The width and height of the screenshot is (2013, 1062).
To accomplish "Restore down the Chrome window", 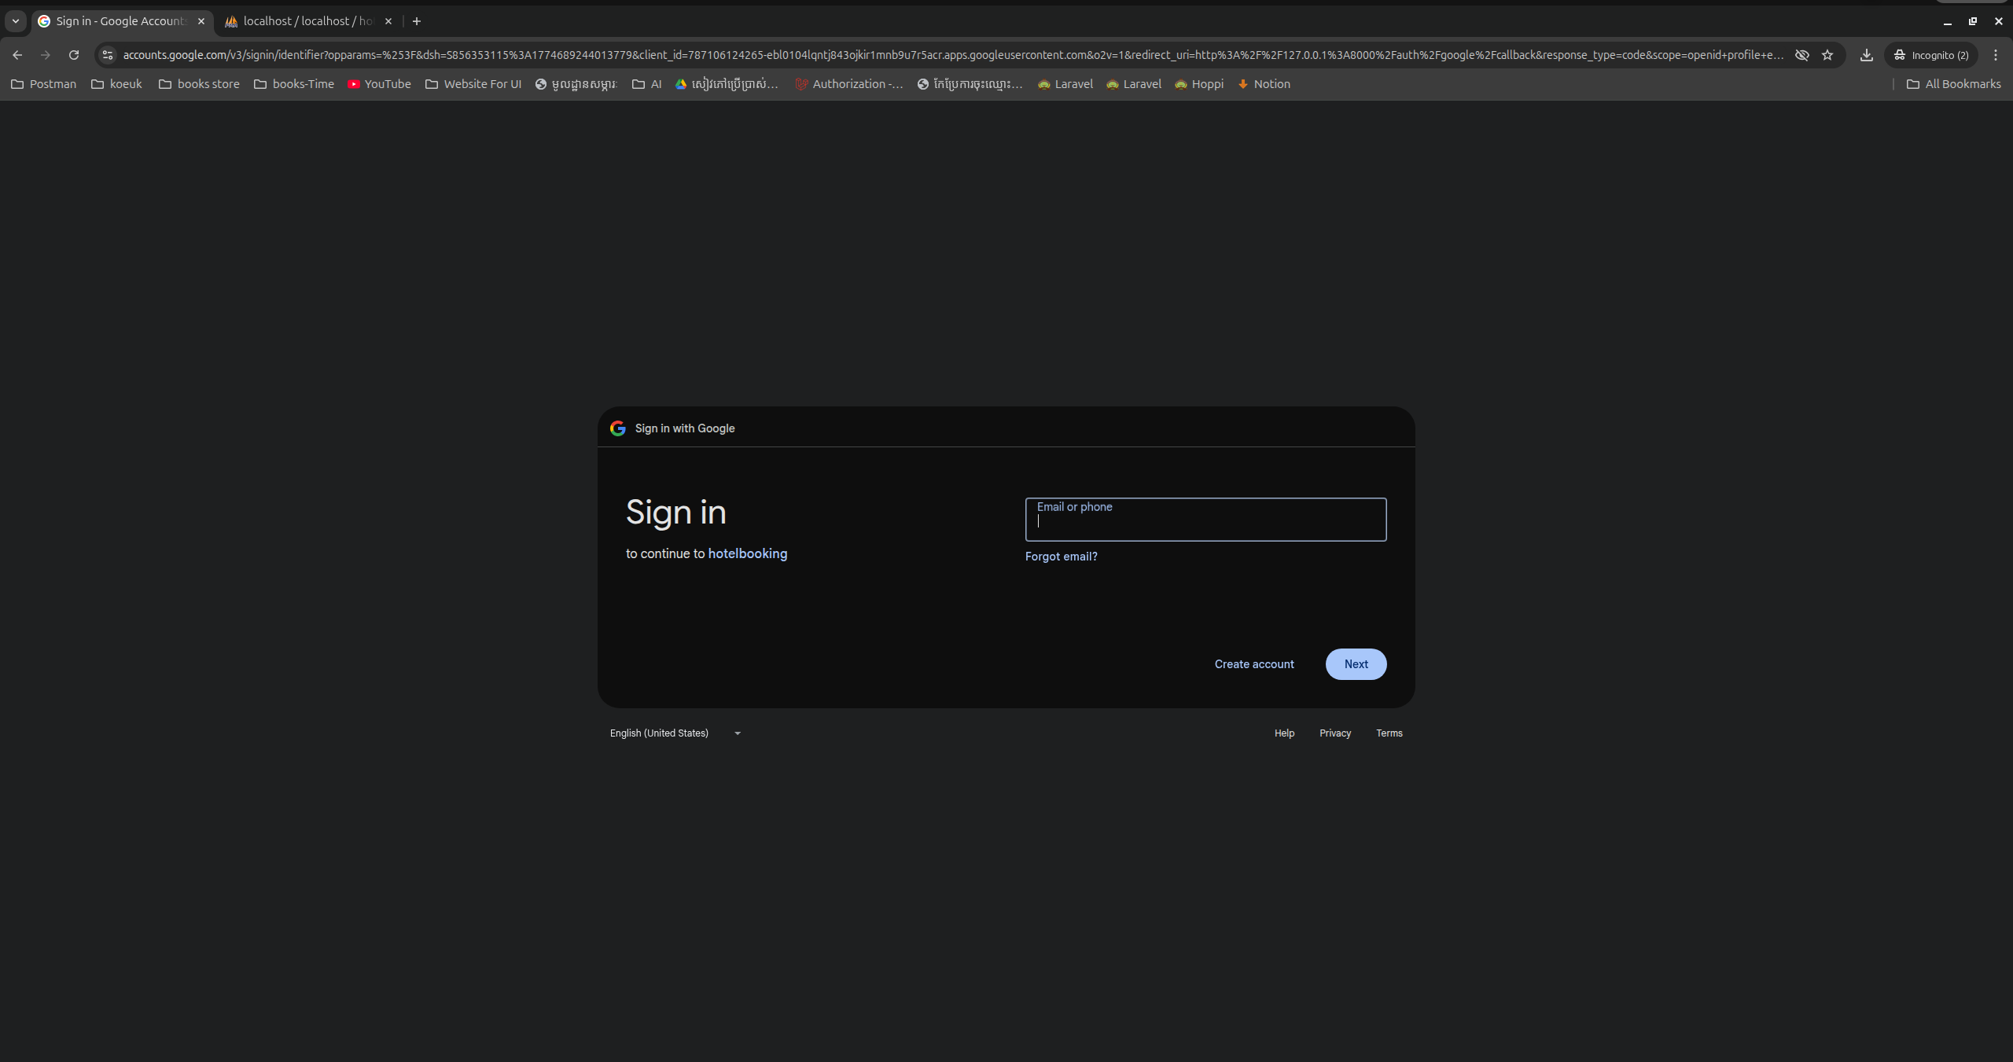I will (x=1973, y=21).
